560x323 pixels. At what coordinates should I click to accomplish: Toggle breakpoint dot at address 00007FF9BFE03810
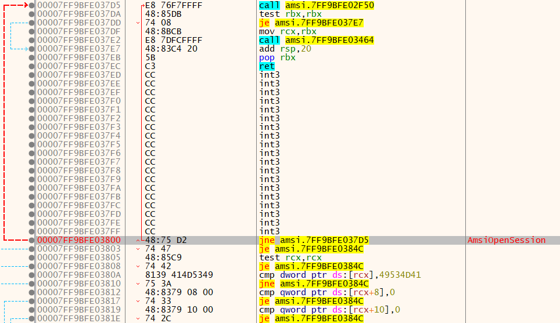32,284
